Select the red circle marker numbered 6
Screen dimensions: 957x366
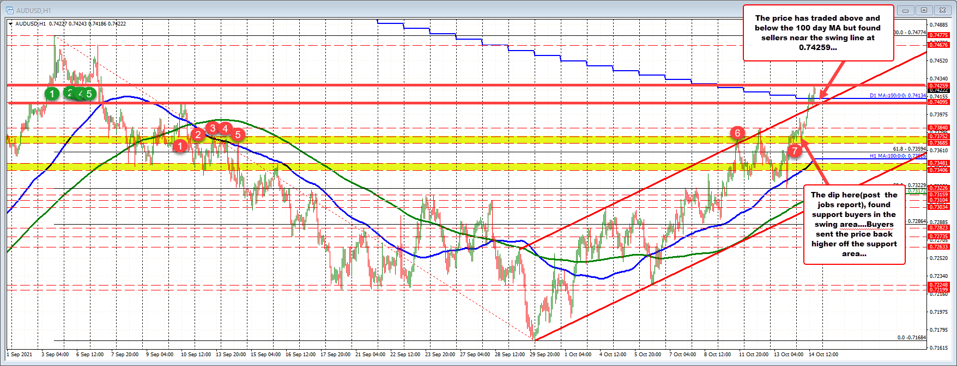point(737,133)
